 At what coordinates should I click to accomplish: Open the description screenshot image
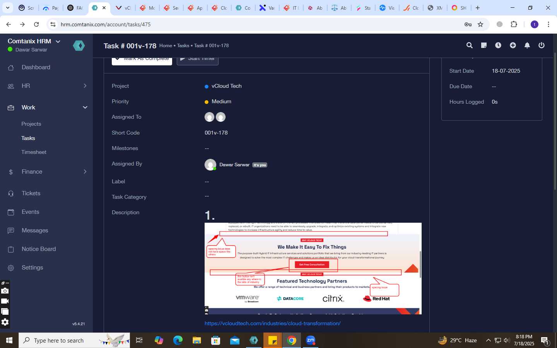point(313,268)
